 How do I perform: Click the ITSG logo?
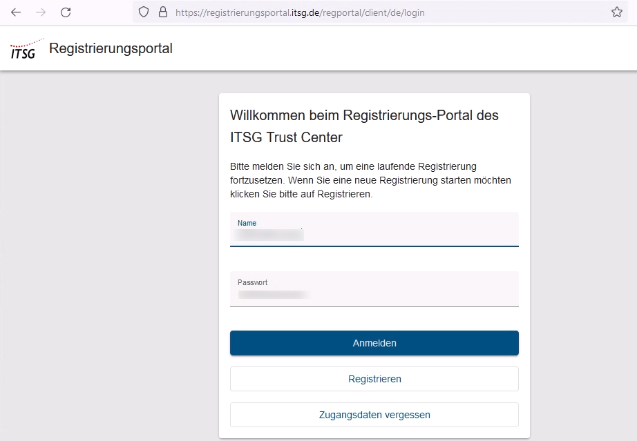click(24, 47)
